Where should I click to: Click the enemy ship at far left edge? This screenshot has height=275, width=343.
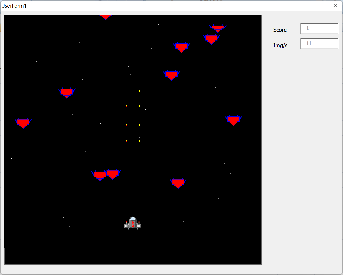point(23,123)
